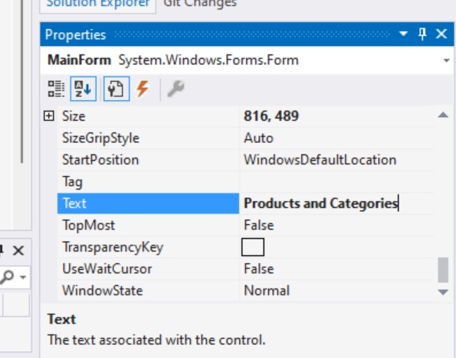This screenshot has width=456, height=358.
Task: Open the Properties window position dropdown arrow
Action: pos(403,34)
